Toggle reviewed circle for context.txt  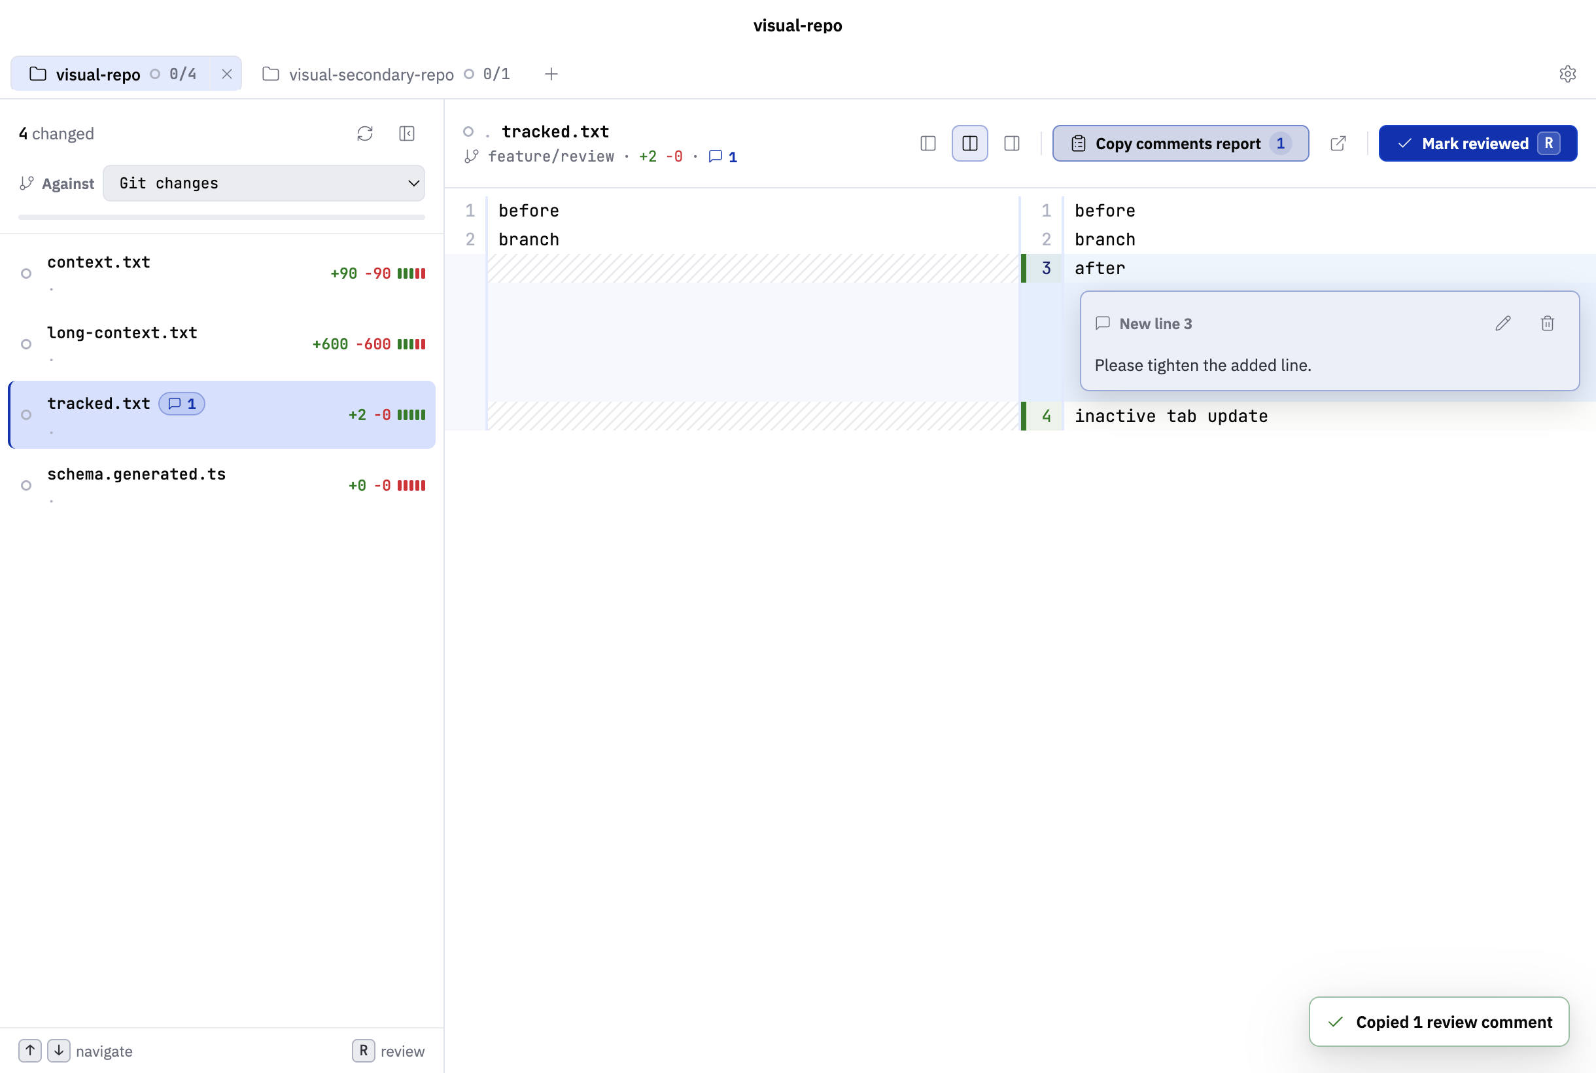[26, 273]
